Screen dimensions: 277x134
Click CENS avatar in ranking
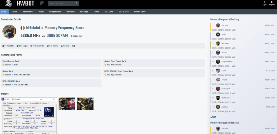tap(218, 71)
